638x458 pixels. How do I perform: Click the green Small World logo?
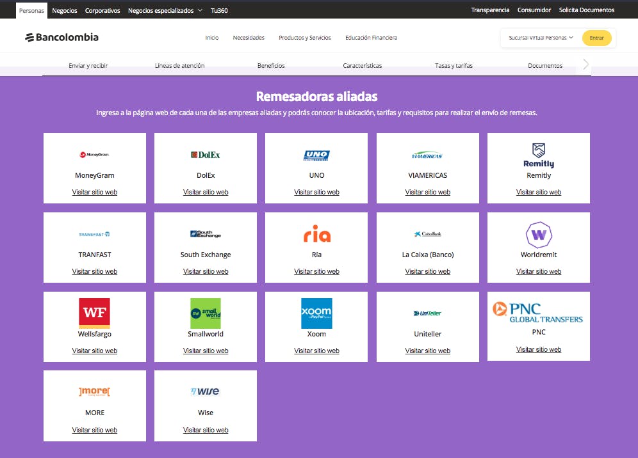[x=206, y=313]
